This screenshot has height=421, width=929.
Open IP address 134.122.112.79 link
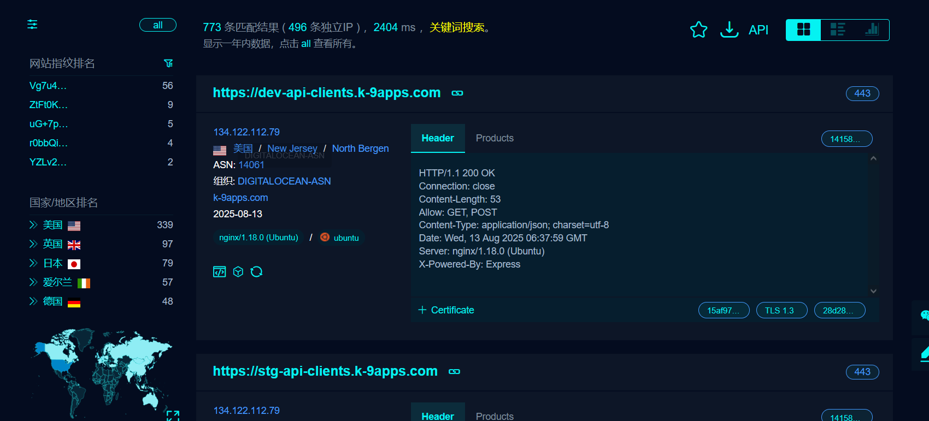click(x=246, y=132)
